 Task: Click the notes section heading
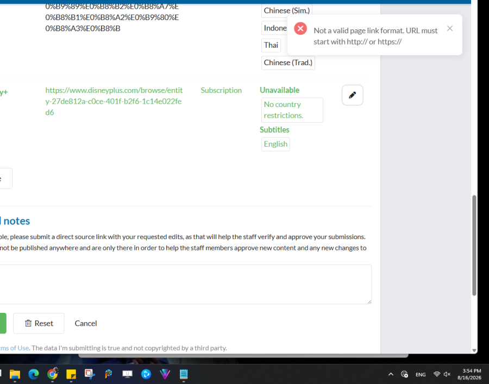(x=15, y=221)
